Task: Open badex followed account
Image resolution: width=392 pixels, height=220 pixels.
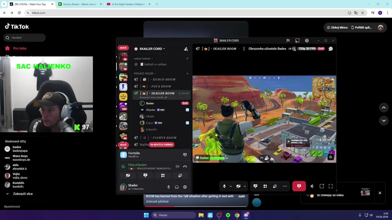Action: click(x=20, y=149)
